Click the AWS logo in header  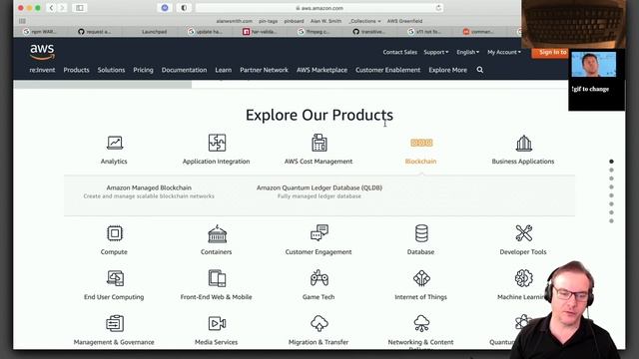pos(42,52)
